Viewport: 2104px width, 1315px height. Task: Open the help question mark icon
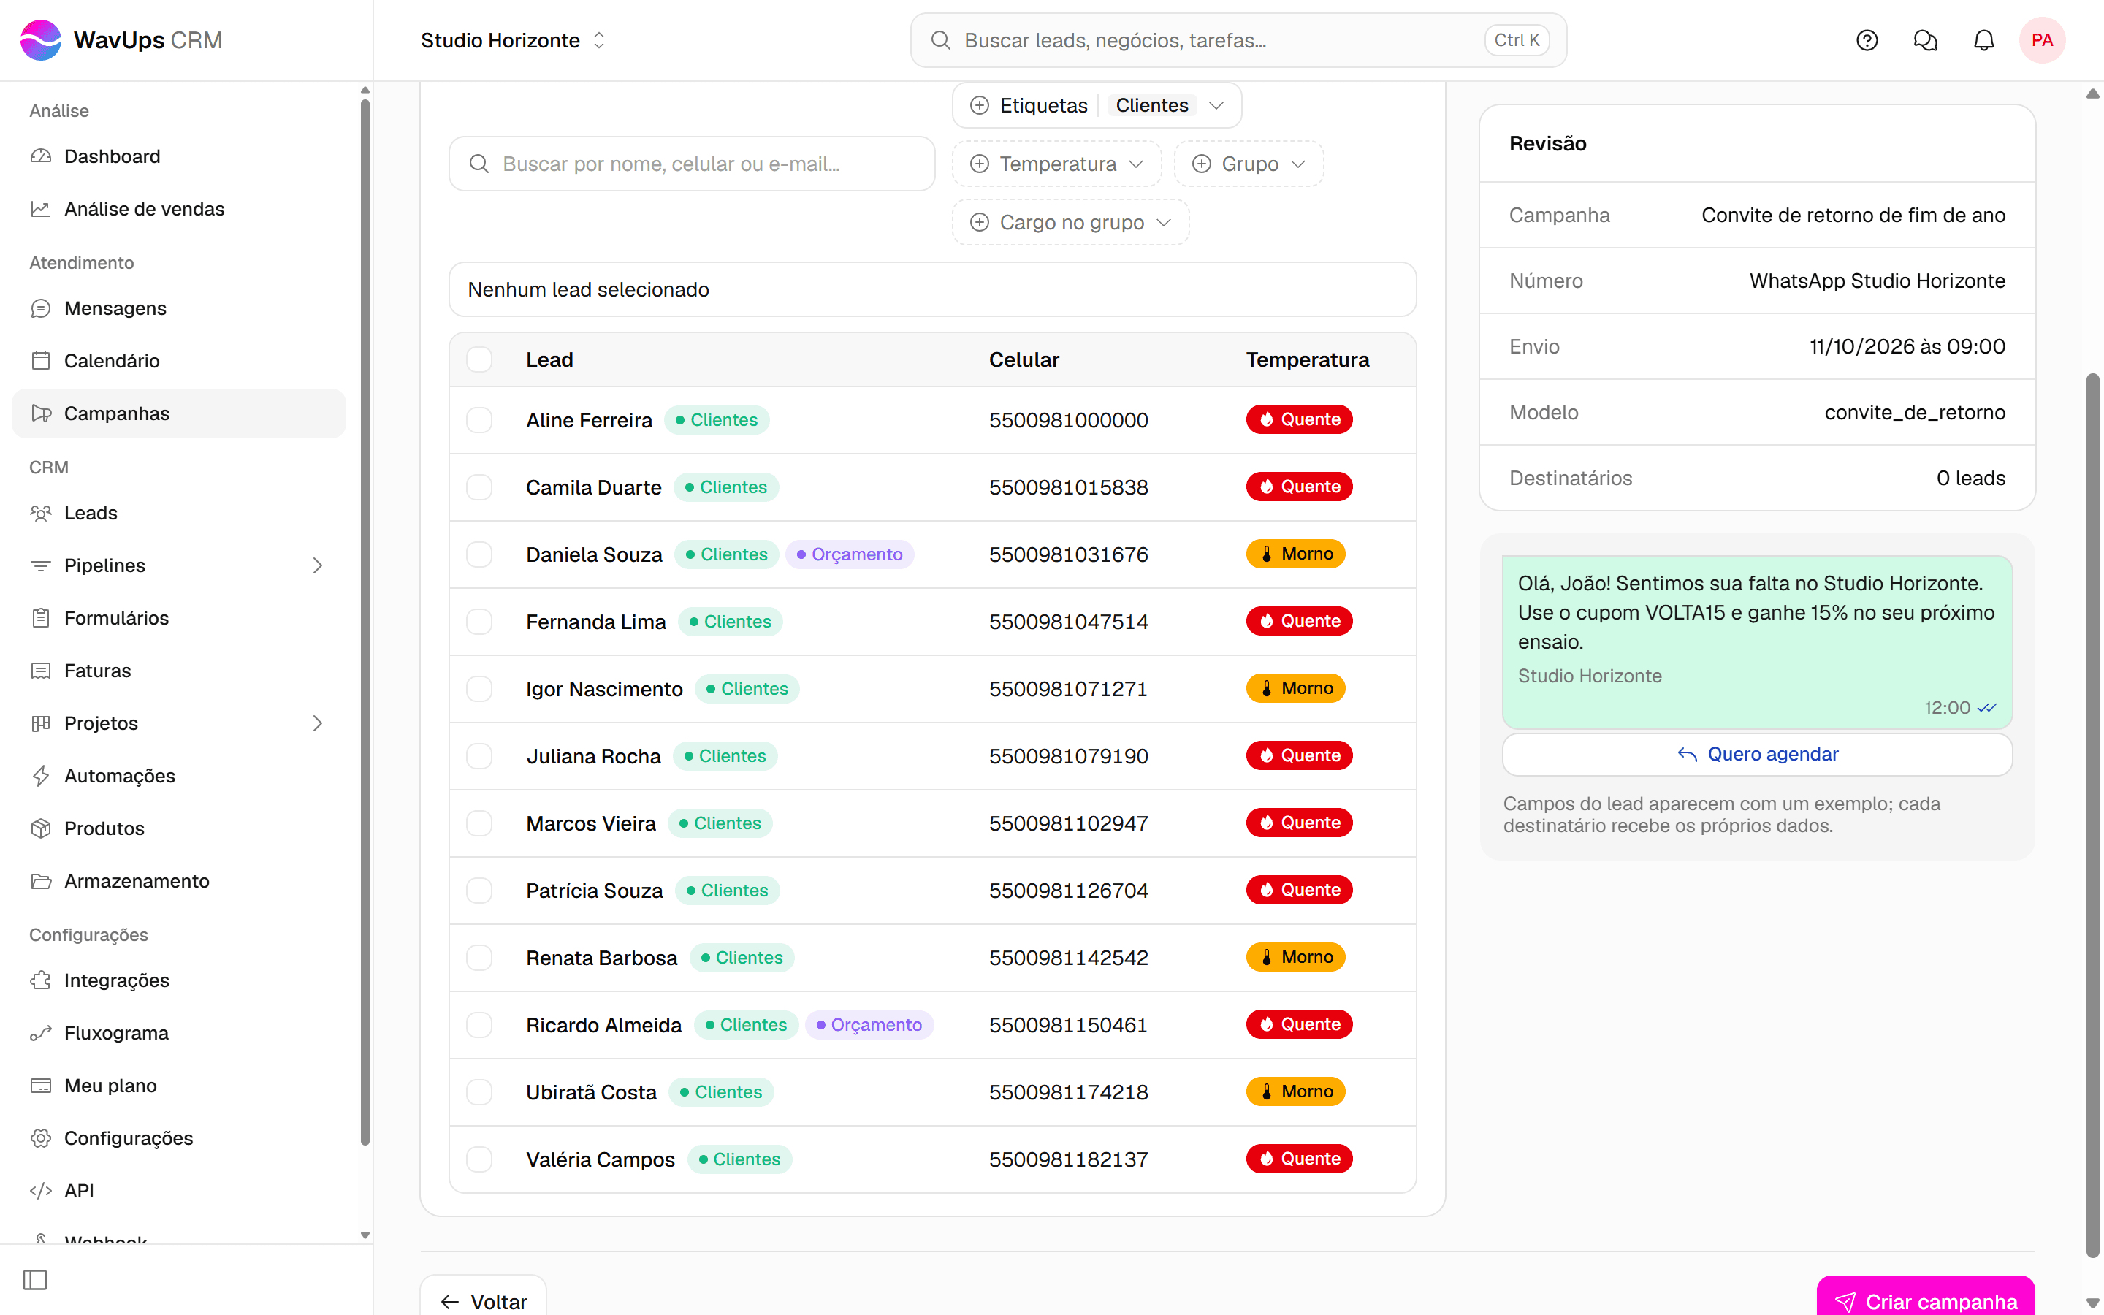1867,40
